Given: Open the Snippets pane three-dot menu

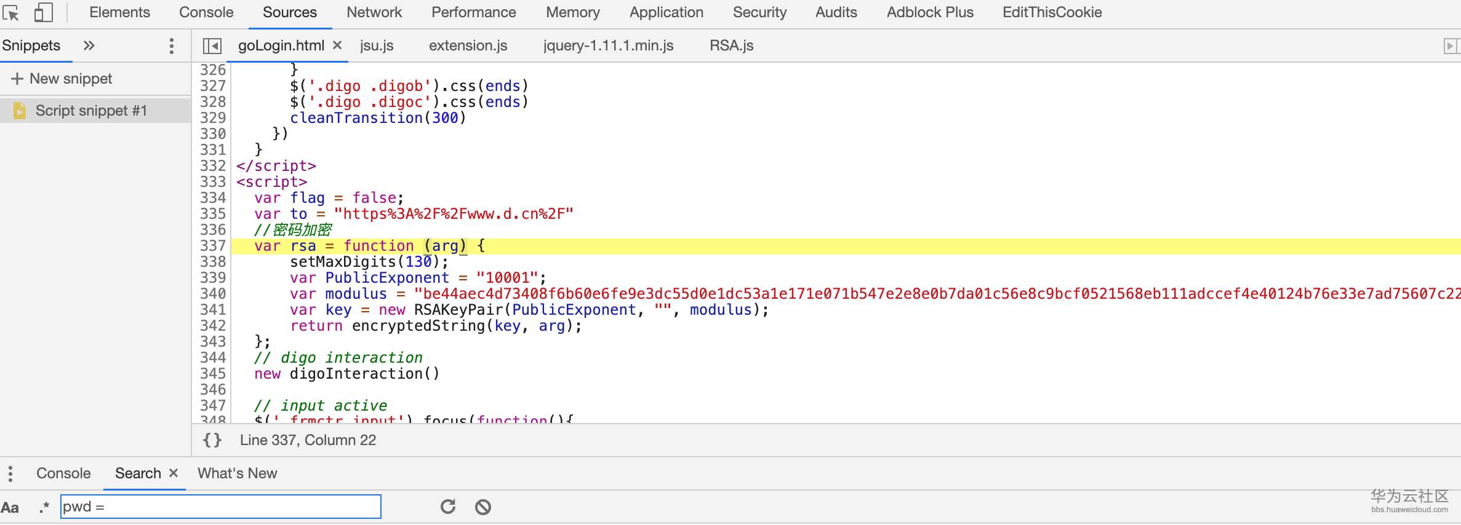Looking at the screenshot, I should pyautogui.click(x=171, y=46).
